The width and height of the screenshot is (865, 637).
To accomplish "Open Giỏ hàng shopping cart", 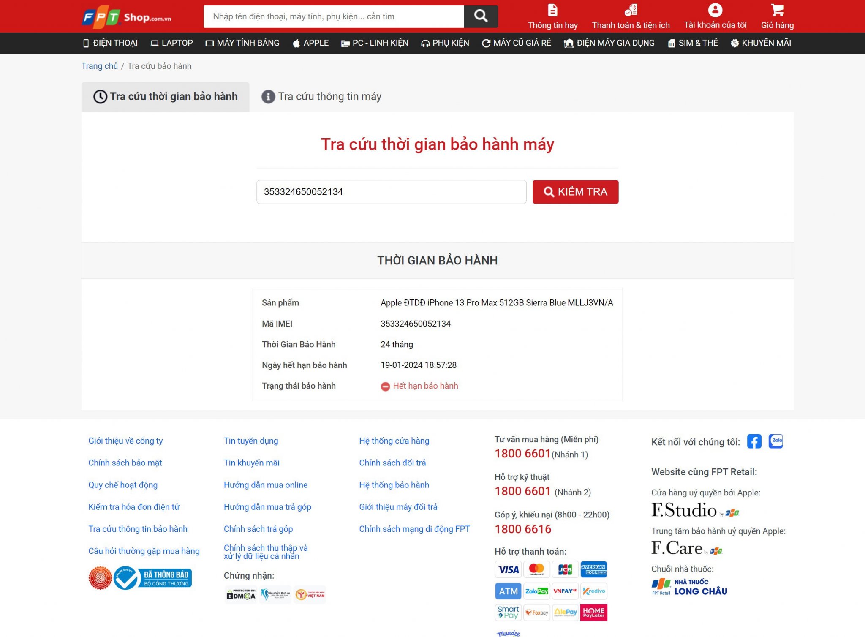I will 777,17.
